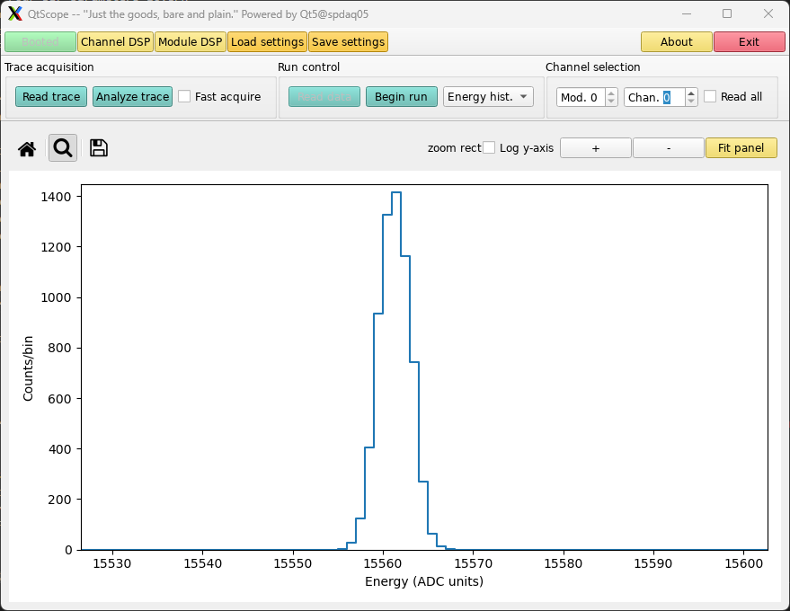Start acquisition with Begin run

[401, 97]
